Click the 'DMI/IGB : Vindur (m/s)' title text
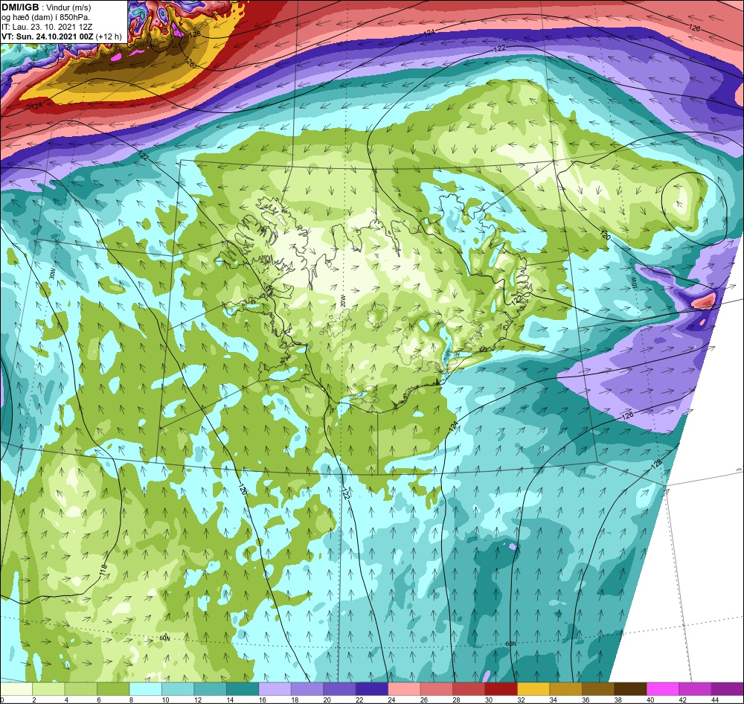744x704 pixels. [x=46, y=7]
